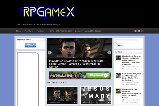Expand the Reviews menu arrow
Screen dimensions: 159x106
(46, 31)
